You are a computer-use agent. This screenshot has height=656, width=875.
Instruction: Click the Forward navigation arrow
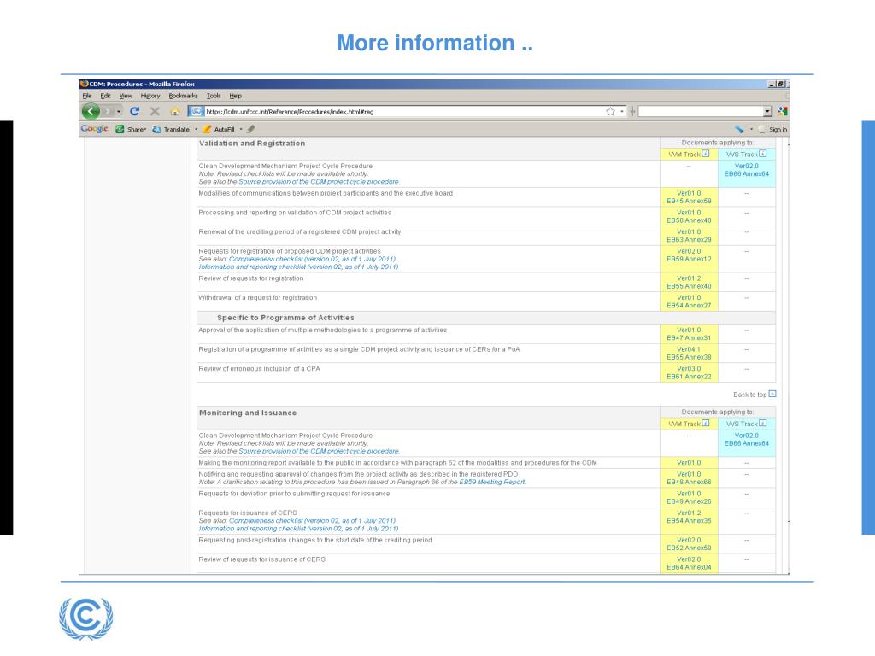pyautogui.click(x=107, y=112)
